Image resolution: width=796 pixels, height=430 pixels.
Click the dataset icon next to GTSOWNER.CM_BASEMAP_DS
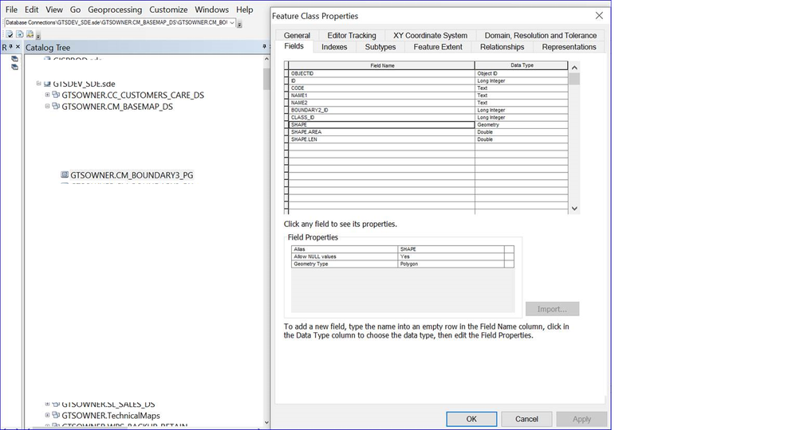56,107
